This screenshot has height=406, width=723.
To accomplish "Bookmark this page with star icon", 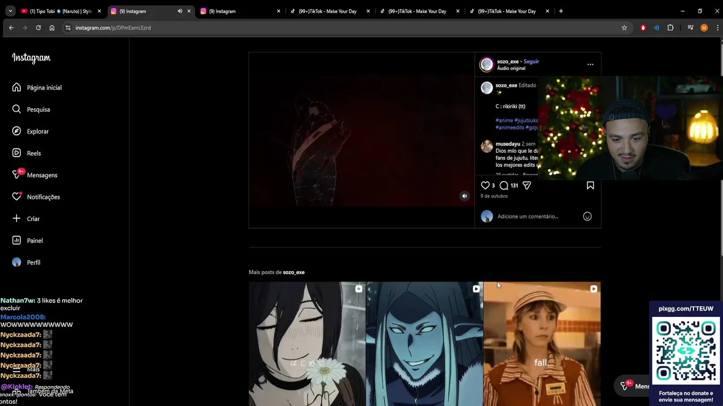I will pyautogui.click(x=624, y=28).
